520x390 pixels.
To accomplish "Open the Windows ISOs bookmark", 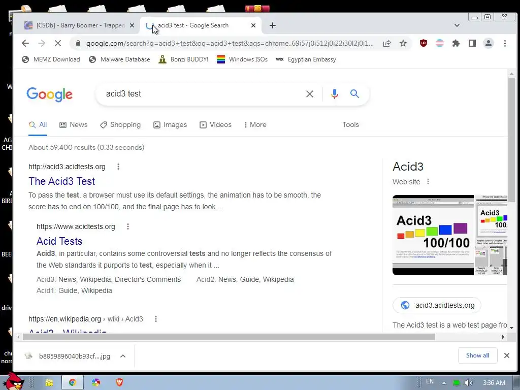I will [242, 59].
